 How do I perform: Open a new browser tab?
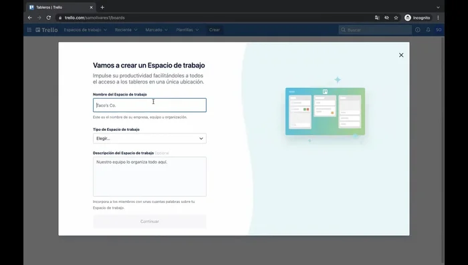tap(102, 7)
